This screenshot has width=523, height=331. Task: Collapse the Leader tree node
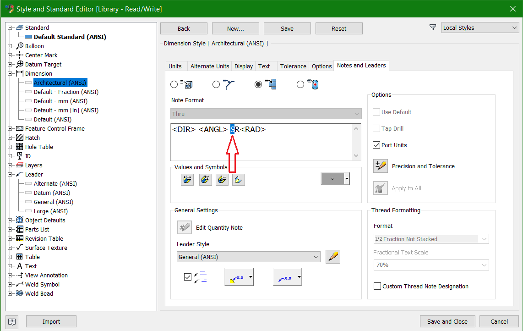[x=10, y=174]
